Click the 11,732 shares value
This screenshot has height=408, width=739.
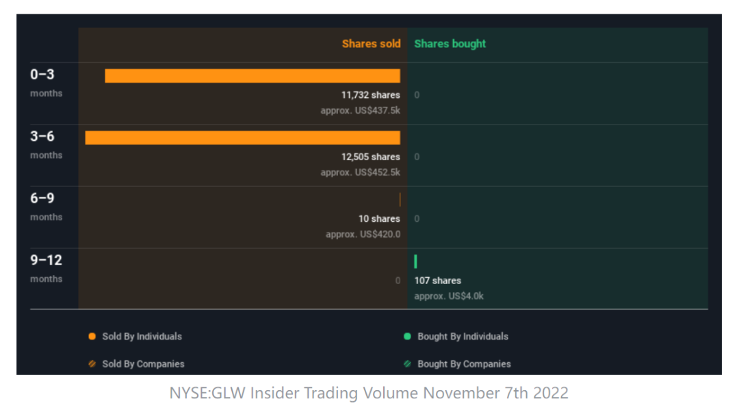[370, 95]
